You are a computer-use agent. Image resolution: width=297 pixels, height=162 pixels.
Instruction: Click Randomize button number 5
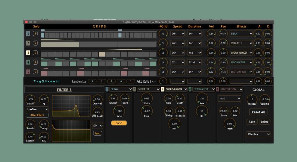click(131, 81)
